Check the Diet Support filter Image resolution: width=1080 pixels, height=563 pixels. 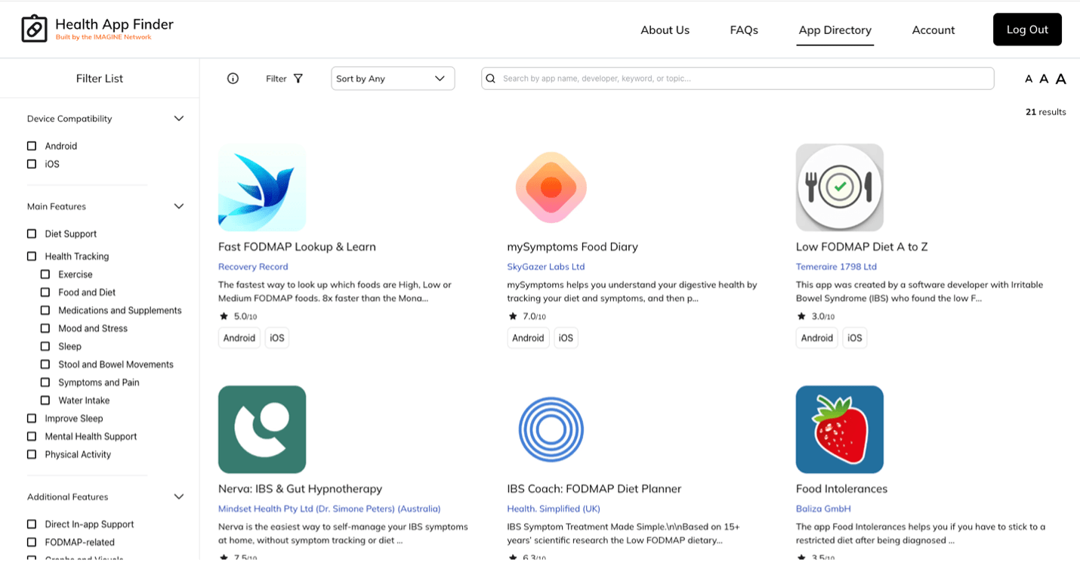pos(32,234)
